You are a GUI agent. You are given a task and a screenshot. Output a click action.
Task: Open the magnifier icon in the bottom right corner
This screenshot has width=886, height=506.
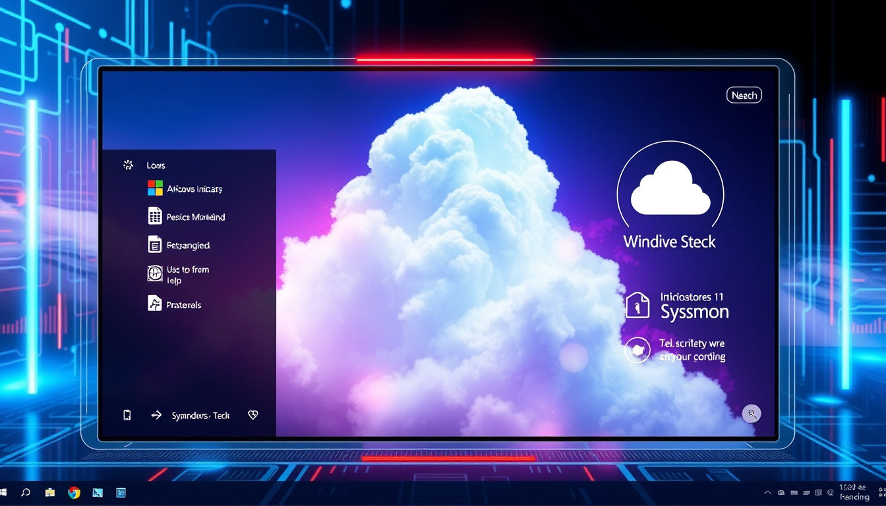pos(752,414)
